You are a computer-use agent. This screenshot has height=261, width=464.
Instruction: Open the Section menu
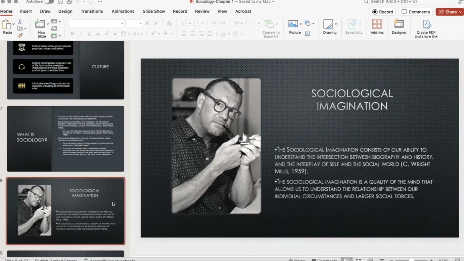56,36
